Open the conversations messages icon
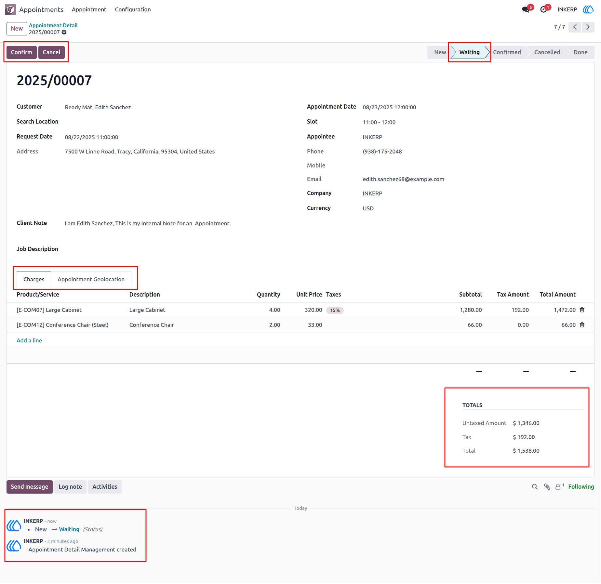601x584 pixels. (x=526, y=9)
